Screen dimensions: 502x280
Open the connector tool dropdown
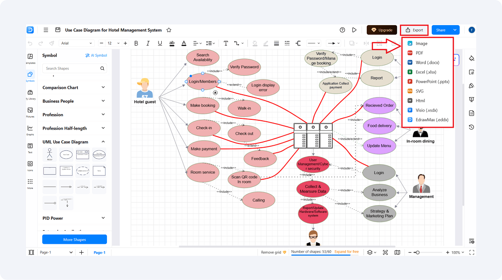tap(238, 43)
